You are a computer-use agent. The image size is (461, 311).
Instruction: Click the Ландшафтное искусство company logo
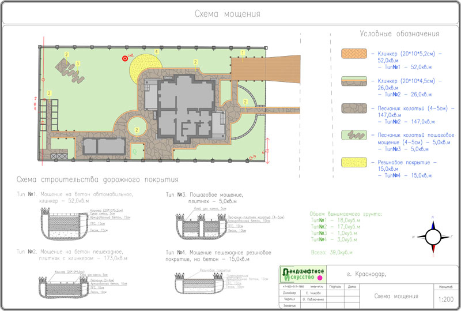click(303, 274)
